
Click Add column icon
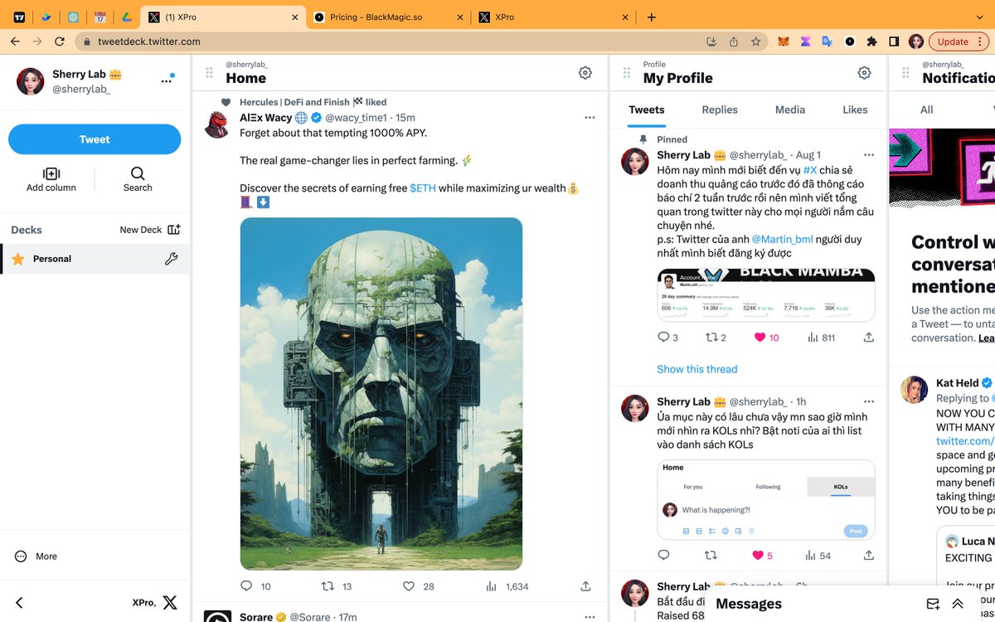(x=51, y=173)
